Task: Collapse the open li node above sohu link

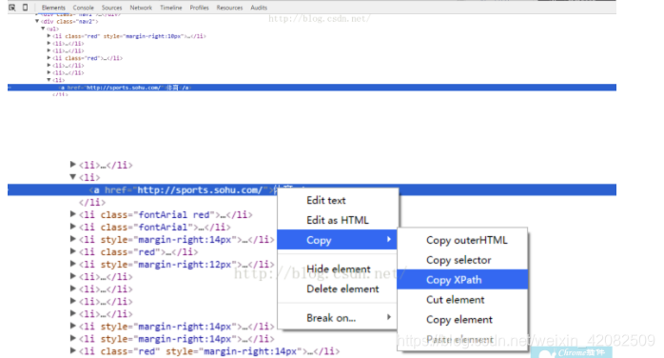Action: pyautogui.click(x=73, y=177)
